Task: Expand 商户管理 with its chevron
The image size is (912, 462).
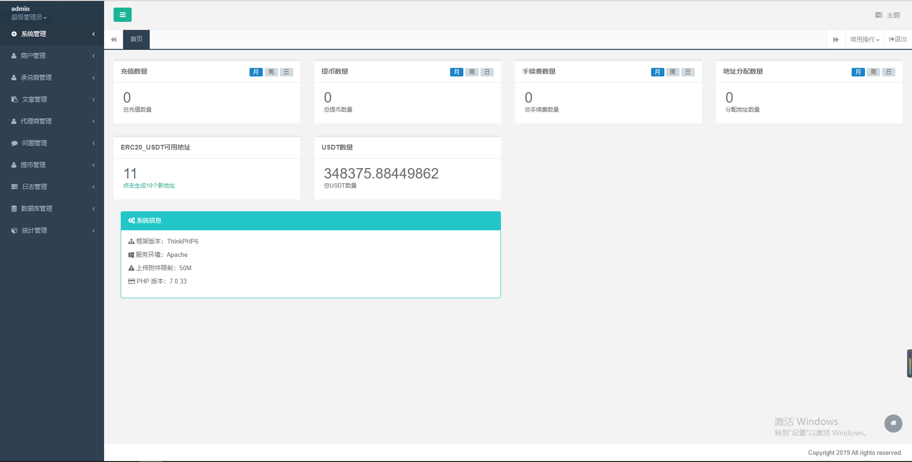Action: 94,56
